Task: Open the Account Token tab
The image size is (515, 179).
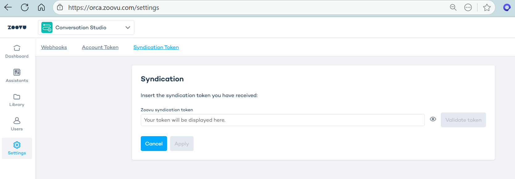Action: coord(100,47)
